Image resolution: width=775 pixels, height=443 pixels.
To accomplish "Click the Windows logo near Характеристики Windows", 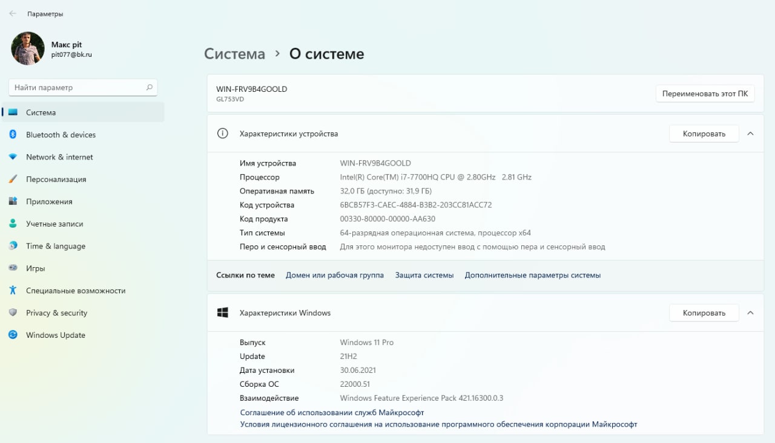I will point(222,313).
